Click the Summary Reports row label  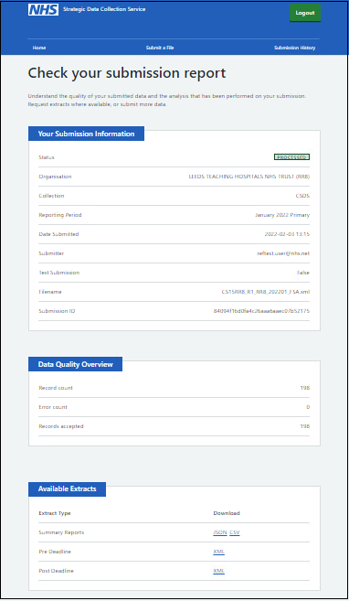coord(61,532)
